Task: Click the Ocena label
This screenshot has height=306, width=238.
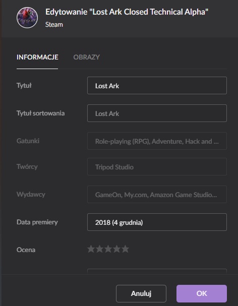Action: pyautogui.click(x=26, y=250)
